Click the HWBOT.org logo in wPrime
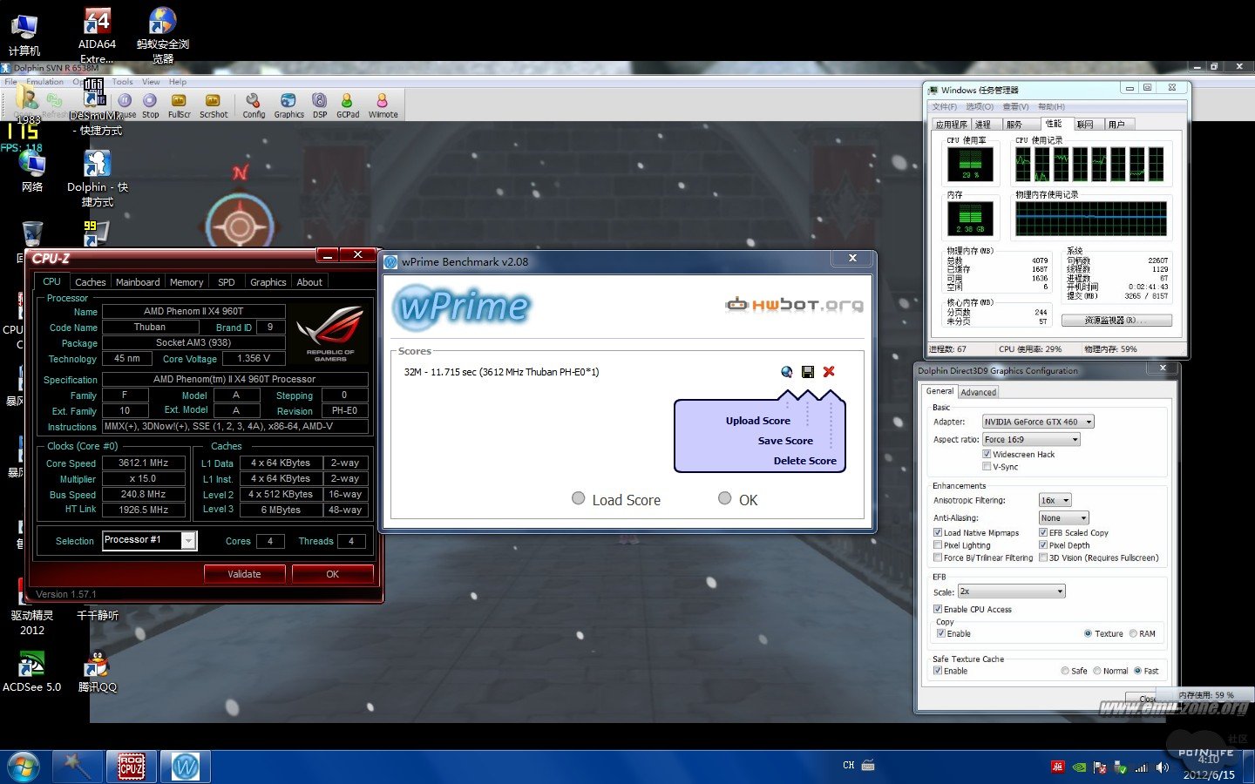 795,304
